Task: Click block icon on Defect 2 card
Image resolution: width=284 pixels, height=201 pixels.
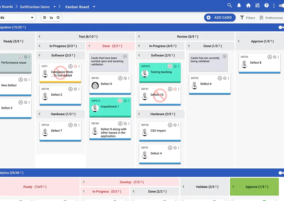Action: point(75,89)
